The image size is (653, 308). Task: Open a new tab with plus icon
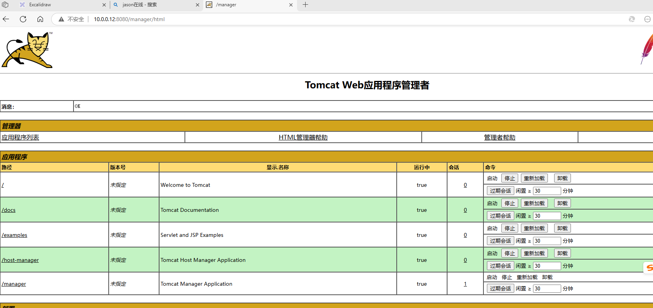(306, 5)
